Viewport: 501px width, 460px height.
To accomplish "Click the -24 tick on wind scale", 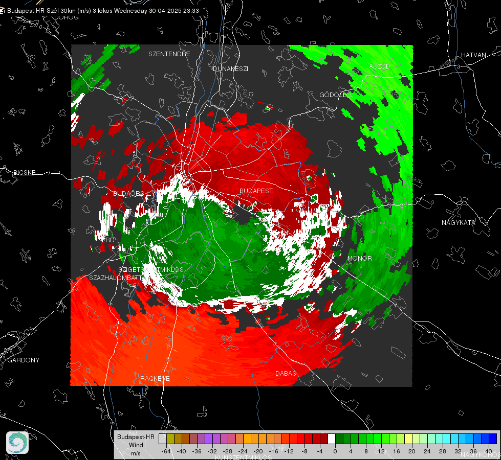I will pyautogui.click(x=243, y=451).
